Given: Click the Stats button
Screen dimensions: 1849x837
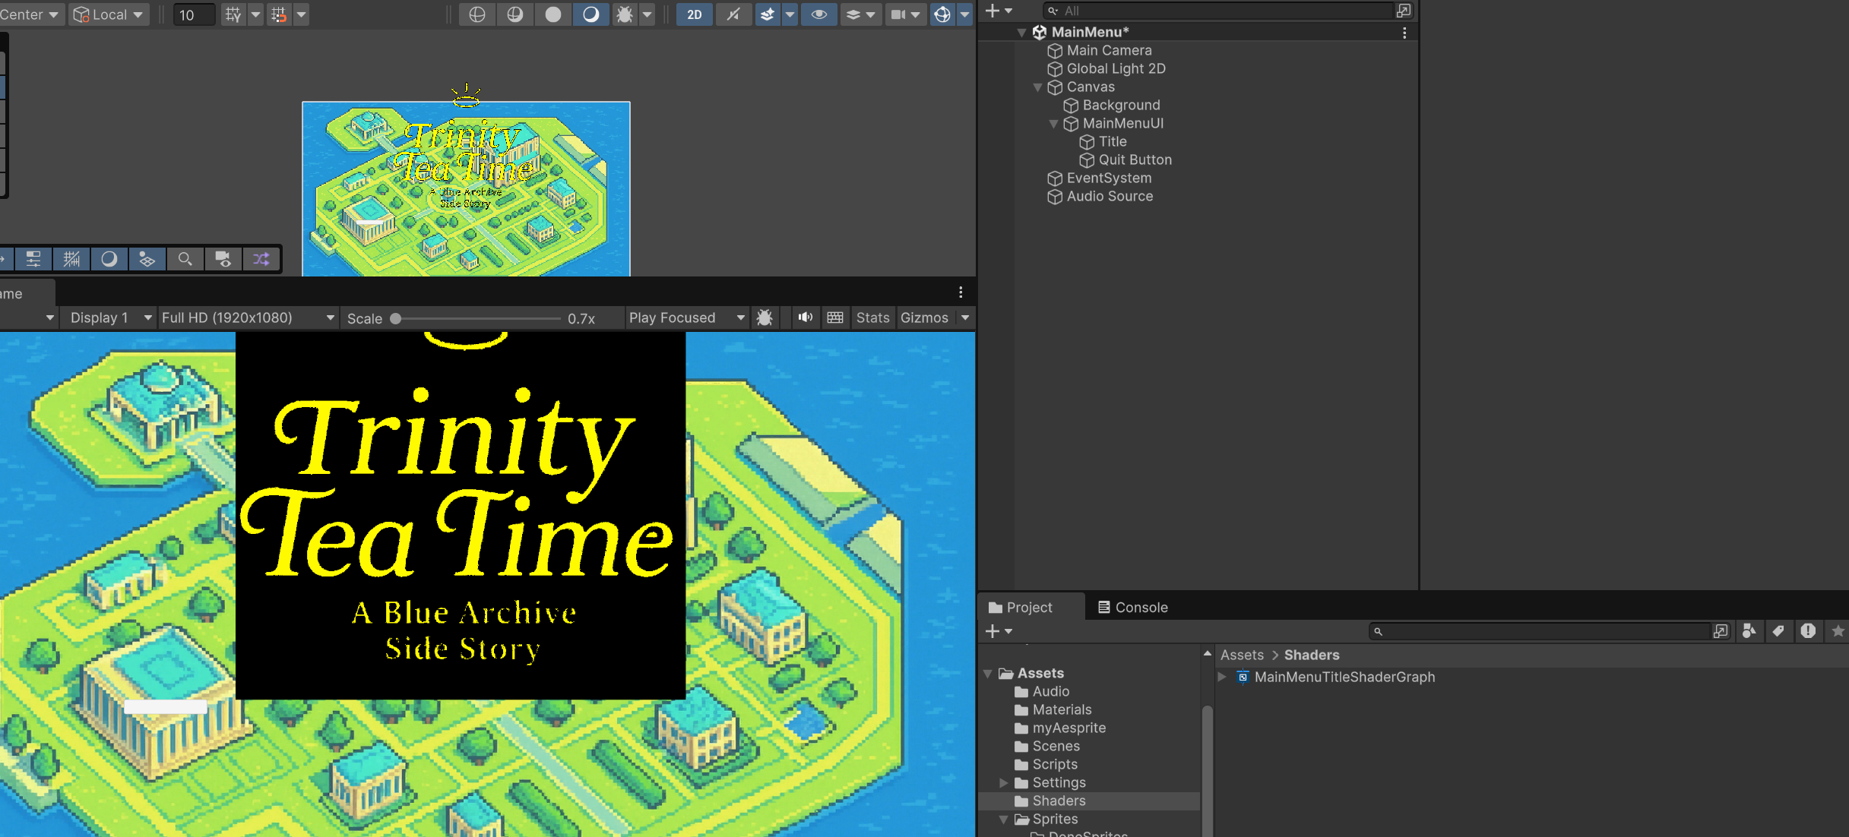Looking at the screenshot, I should click(872, 317).
